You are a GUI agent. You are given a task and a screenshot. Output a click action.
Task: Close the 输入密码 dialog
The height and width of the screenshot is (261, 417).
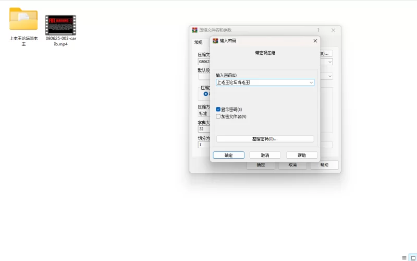(315, 41)
